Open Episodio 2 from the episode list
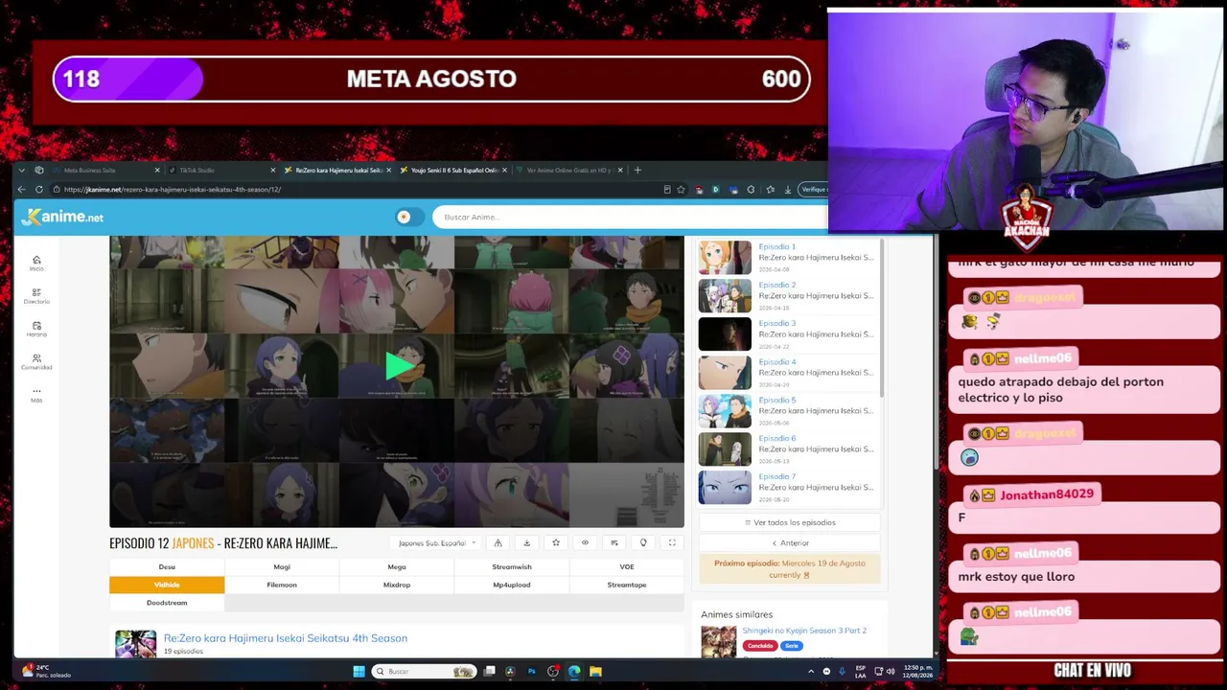The height and width of the screenshot is (690, 1227). click(776, 285)
